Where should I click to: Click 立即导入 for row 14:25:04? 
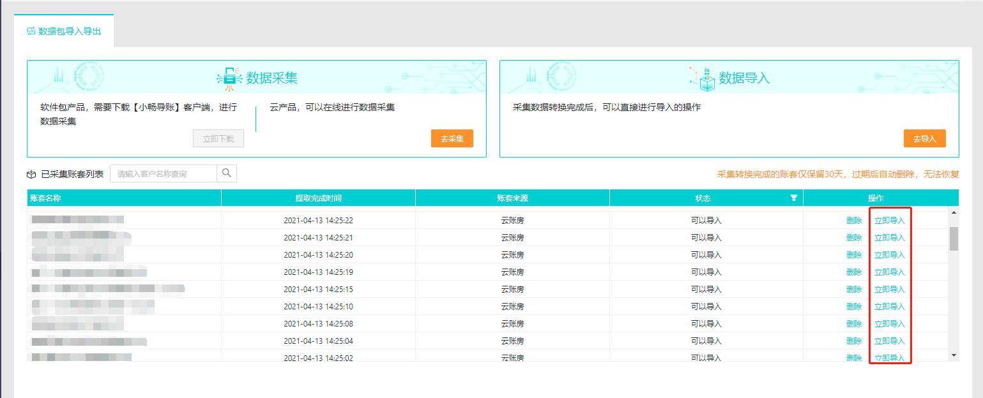click(x=890, y=341)
